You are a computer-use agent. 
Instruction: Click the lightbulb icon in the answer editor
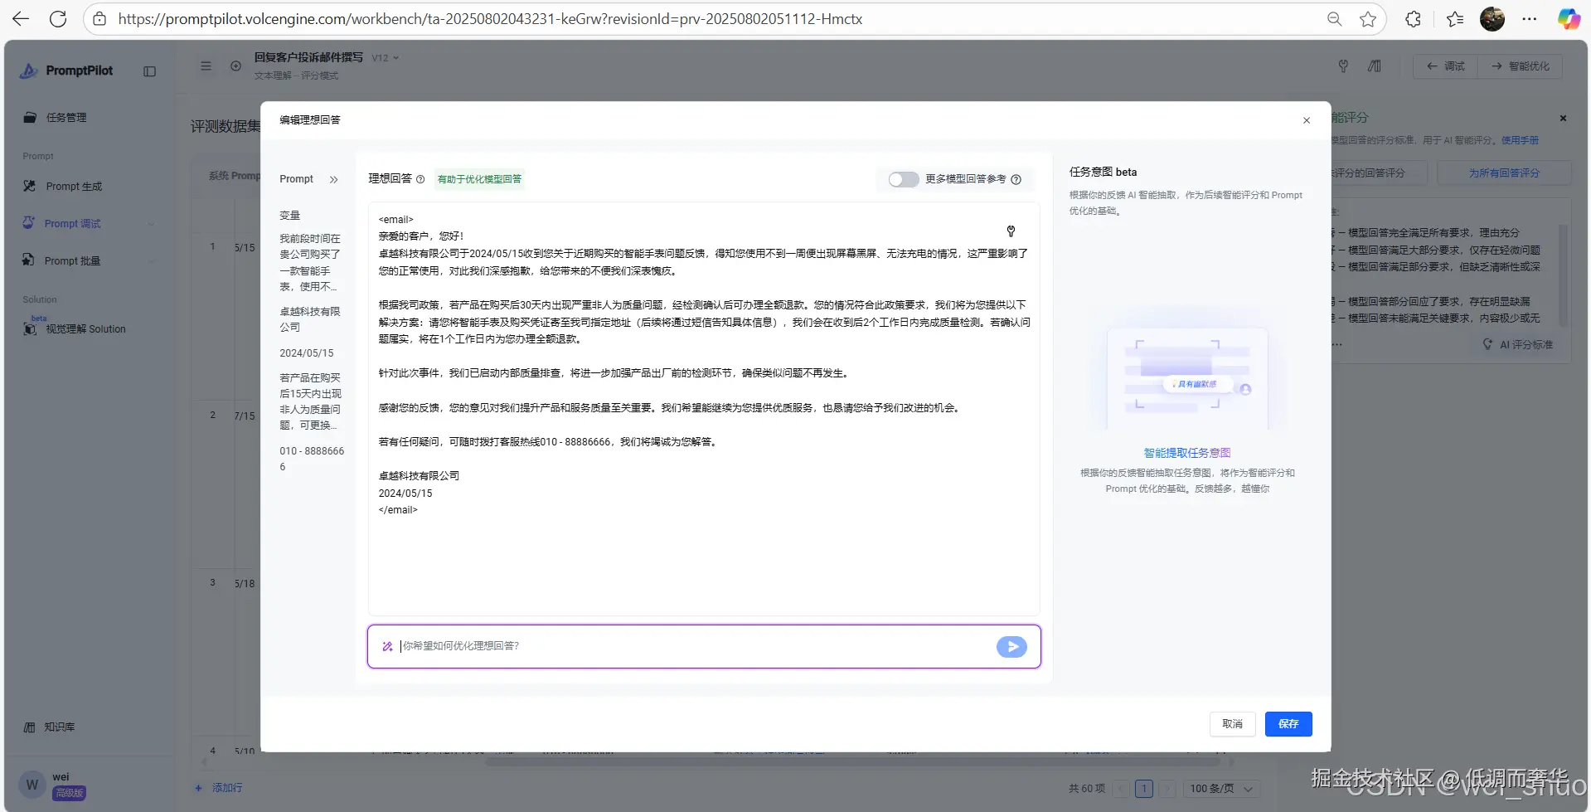pos(1011,231)
